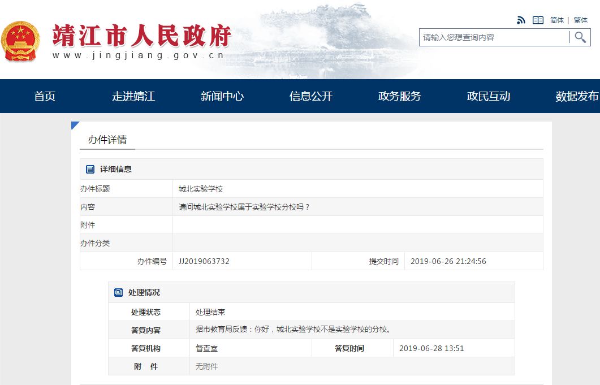
Task: Click reply time 2019-06-28 13:51
Action: pyautogui.click(x=431, y=348)
